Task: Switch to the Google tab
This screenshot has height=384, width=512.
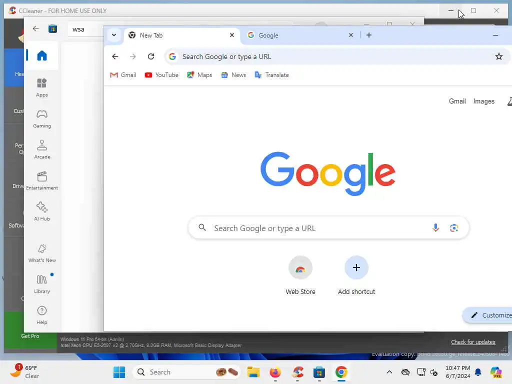Action: pos(300,35)
